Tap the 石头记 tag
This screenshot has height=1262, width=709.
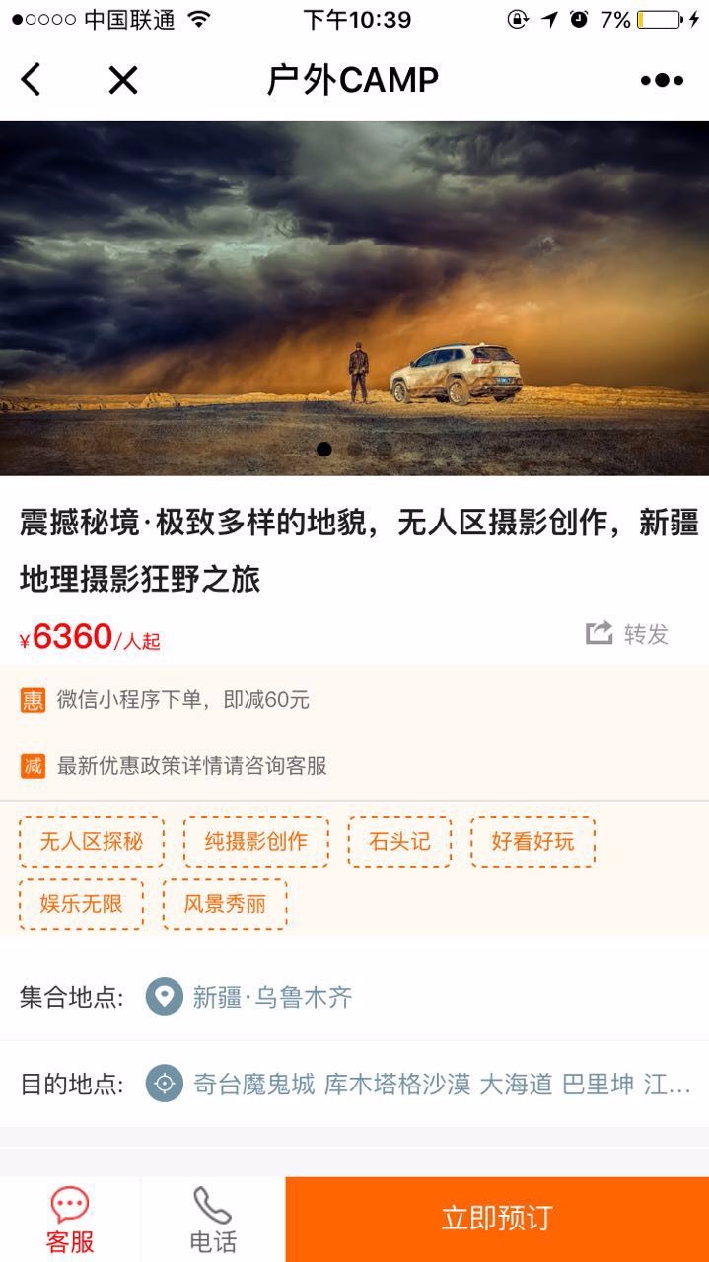[399, 841]
